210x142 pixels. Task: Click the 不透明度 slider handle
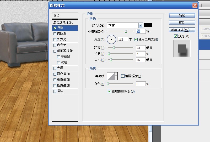(126, 31)
